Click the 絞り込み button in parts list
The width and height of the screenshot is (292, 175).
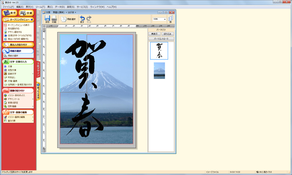(x=167, y=34)
